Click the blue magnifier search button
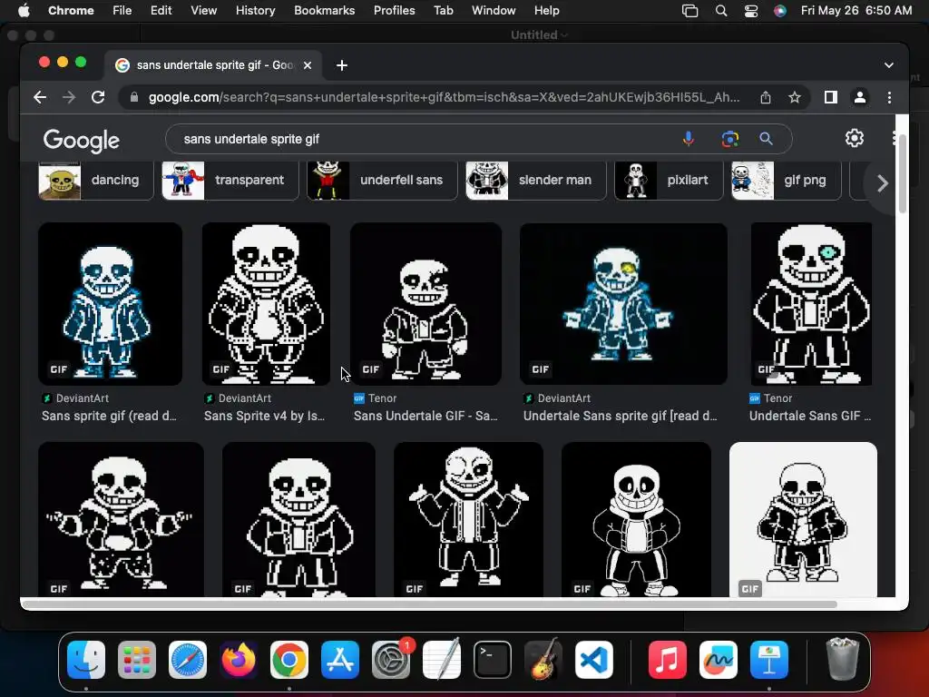The image size is (929, 697). tap(766, 139)
